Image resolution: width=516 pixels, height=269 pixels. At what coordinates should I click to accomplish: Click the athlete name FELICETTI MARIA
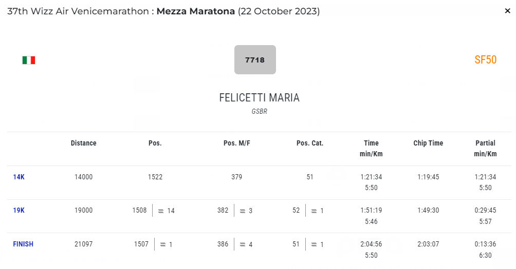259,98
